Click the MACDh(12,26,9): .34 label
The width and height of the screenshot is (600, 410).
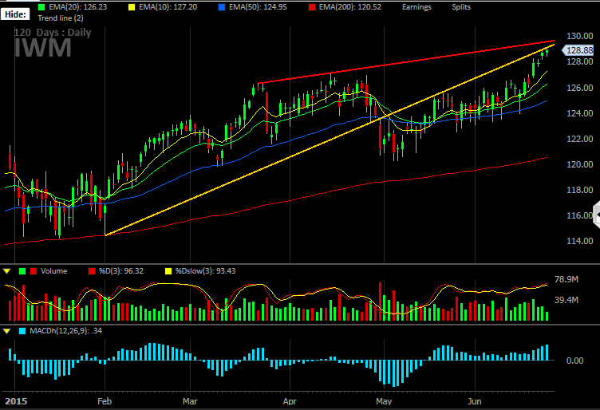tap(65, 331)
